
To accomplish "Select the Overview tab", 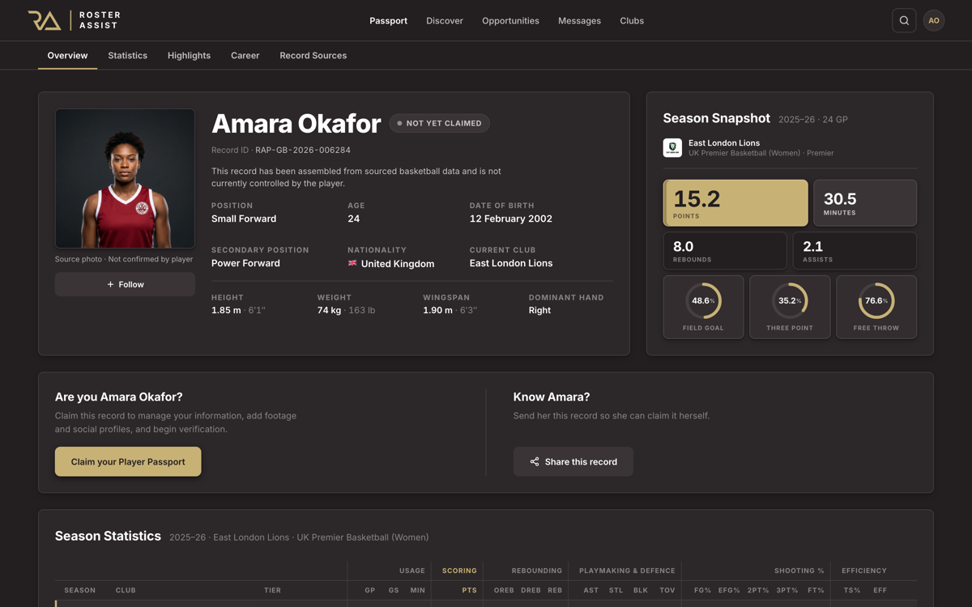I will click(67, 55).
